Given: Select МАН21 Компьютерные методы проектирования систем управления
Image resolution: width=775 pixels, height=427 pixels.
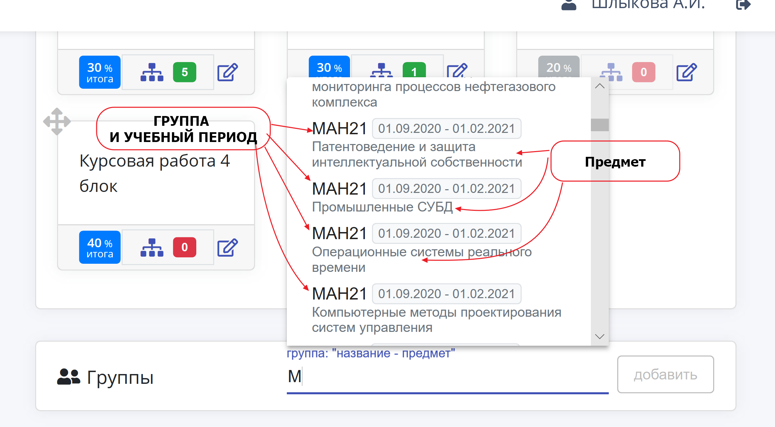Looking at the screenshot, I should (x=439, y=310).
